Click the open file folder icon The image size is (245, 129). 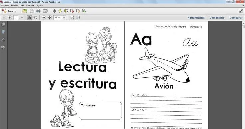25,11
